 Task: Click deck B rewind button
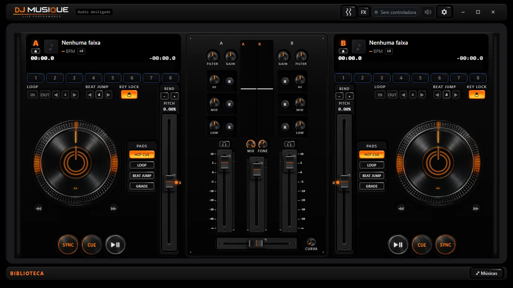pos(401,208)
